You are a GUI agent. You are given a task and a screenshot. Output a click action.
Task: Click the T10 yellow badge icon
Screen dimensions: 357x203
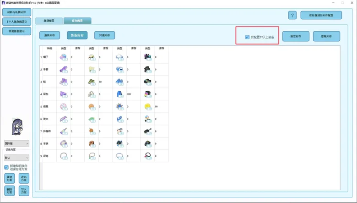[x=148, y=106]
